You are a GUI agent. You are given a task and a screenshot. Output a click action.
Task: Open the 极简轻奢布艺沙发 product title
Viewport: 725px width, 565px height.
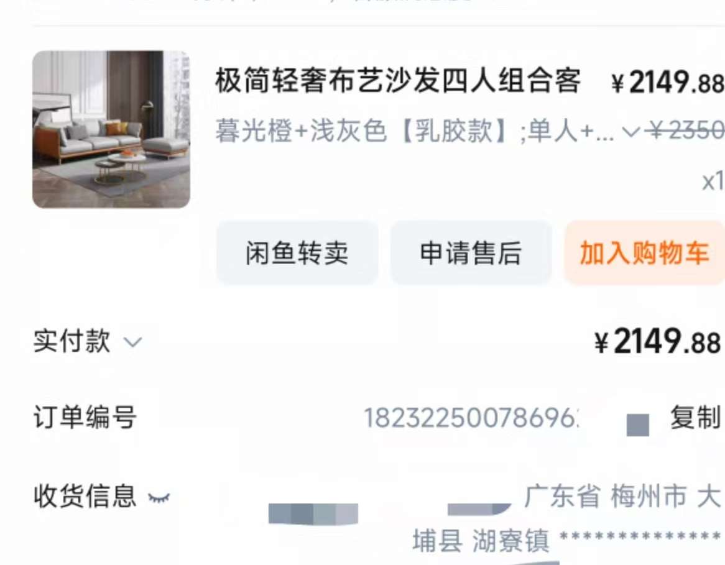(x=398, y=81)
